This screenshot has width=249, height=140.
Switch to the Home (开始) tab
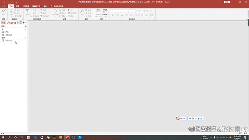[11, 6]
